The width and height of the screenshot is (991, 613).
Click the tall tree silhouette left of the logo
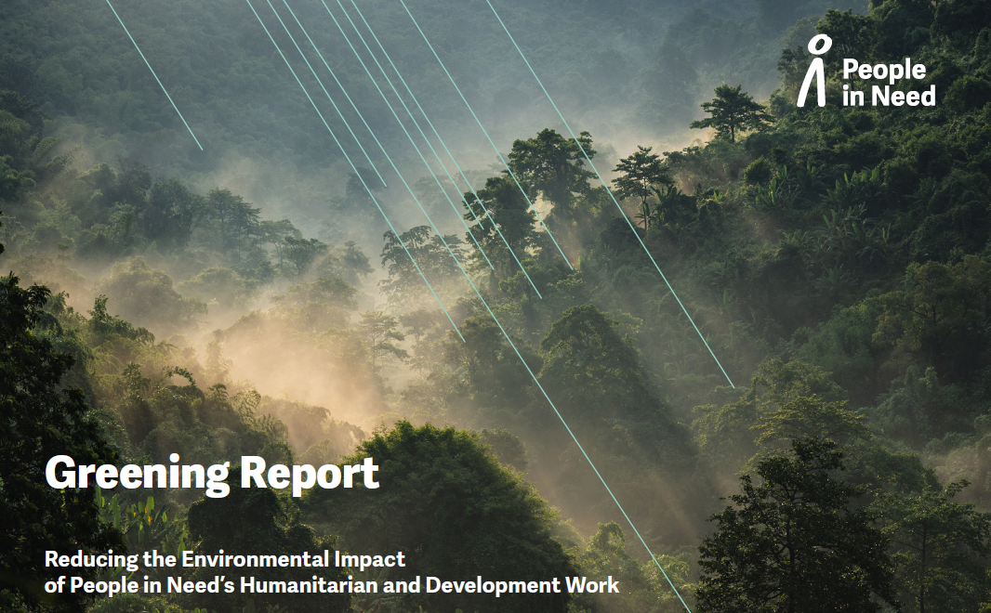730,111
